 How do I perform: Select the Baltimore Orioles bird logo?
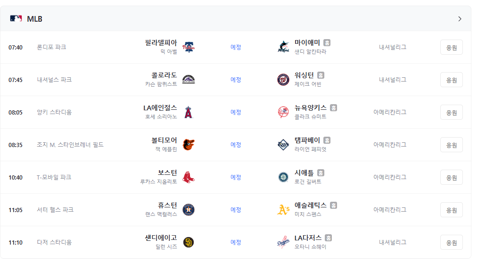(189, 145)
